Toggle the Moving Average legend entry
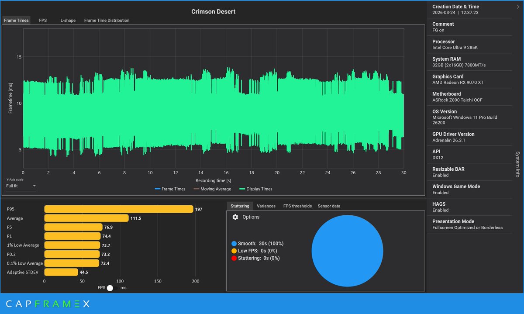 coord(211,189)
